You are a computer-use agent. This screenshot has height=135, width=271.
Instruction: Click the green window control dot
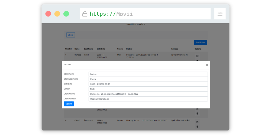coord(66,14)
